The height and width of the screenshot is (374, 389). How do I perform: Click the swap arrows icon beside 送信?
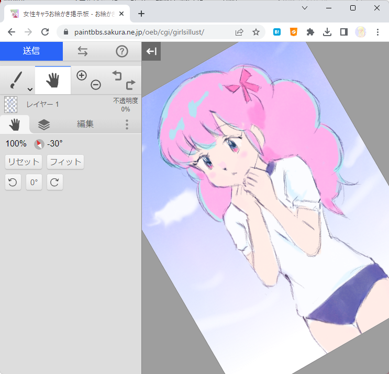point(83,51)
